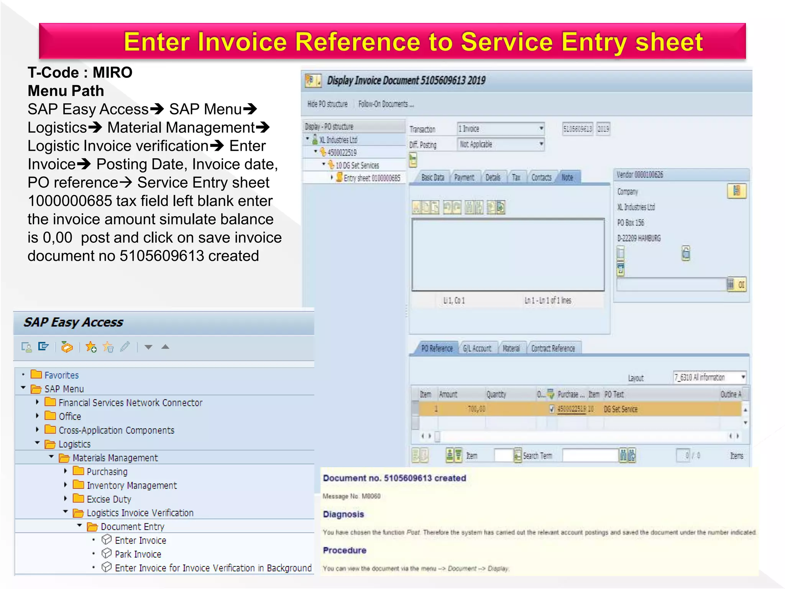Expand the Inventory Management folder
785x589 pixels.
(66, 485)
